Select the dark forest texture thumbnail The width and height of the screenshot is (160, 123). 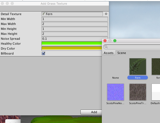(156, 67)
